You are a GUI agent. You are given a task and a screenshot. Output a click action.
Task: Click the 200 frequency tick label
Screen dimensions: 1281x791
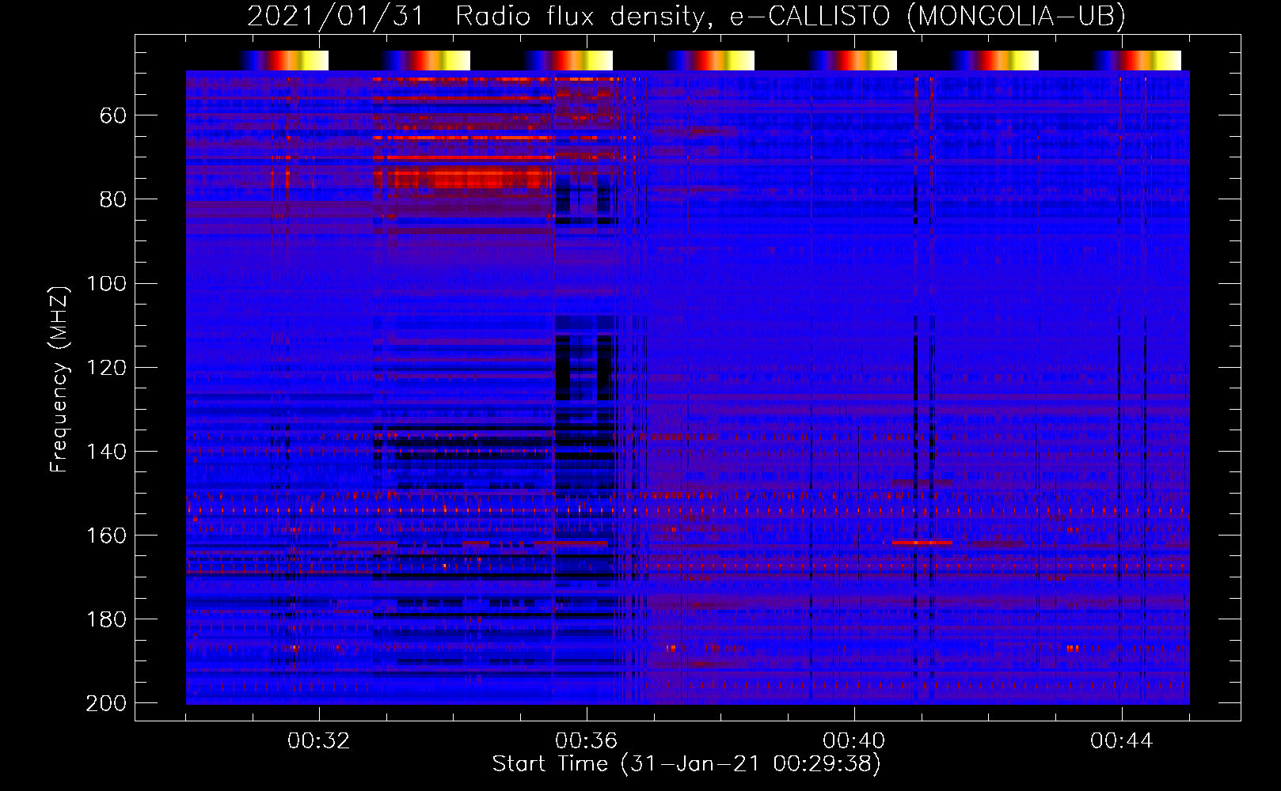point(107,703)
